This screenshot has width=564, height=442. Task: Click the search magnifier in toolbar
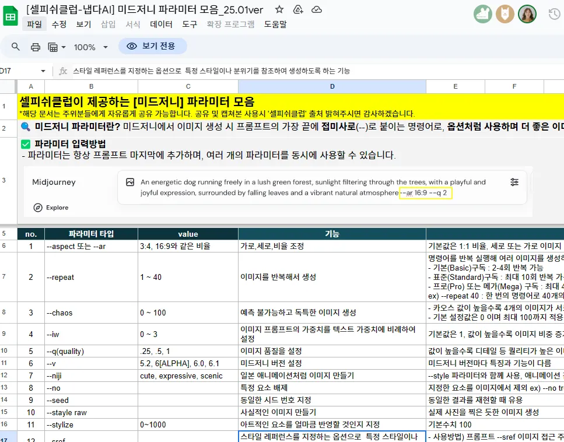tap(16, 47)
